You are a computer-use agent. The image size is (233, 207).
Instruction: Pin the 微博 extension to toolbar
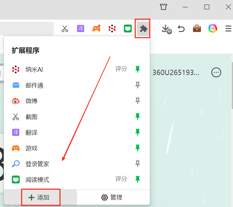138,101
